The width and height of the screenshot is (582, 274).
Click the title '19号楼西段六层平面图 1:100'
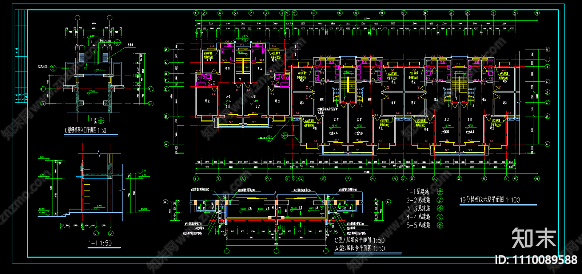[490, 200]
